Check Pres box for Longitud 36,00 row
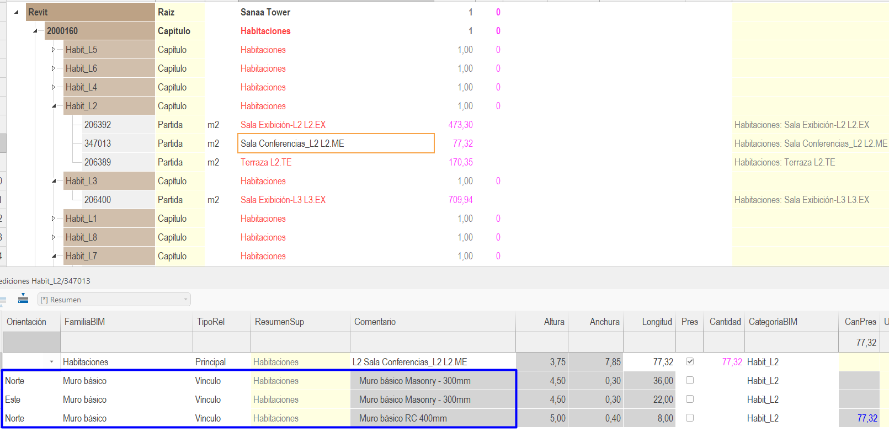 tap(690, 380)
